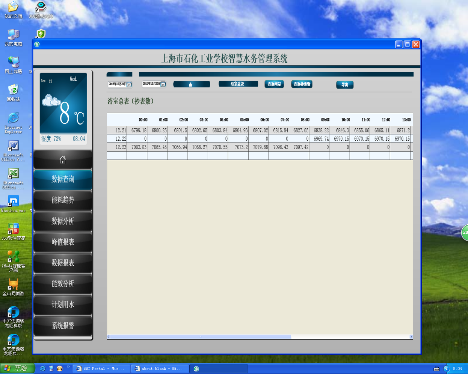The height and width of the screenshot is (374, 468).
Task: Open the start date calendar picker
Action: click(129, 84)
